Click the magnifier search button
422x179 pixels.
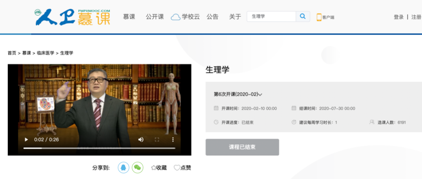click(303, 16)
